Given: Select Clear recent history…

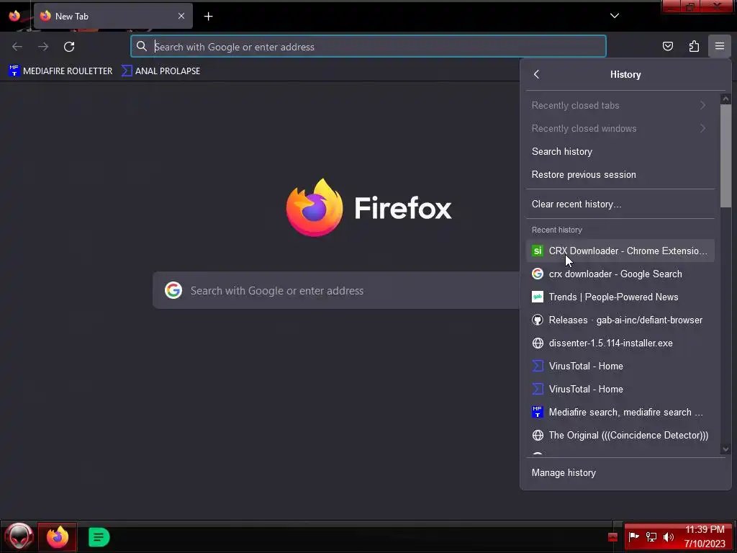Looking at the screenshot, I should (620, 204).
